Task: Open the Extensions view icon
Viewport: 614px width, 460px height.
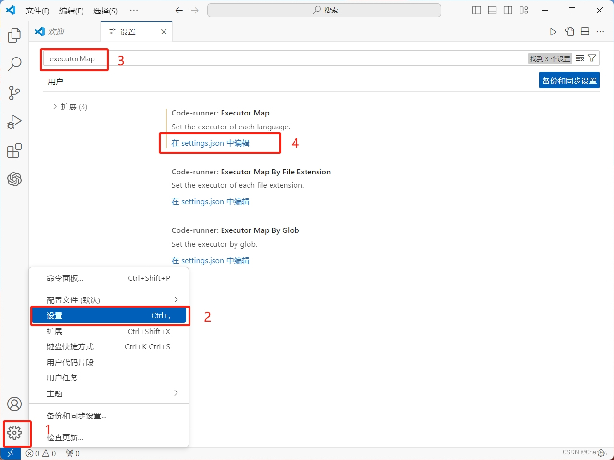Action: pyautogui.click(x=14, y=150)
